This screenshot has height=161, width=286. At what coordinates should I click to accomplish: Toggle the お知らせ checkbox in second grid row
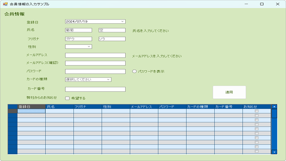[257, 115]
